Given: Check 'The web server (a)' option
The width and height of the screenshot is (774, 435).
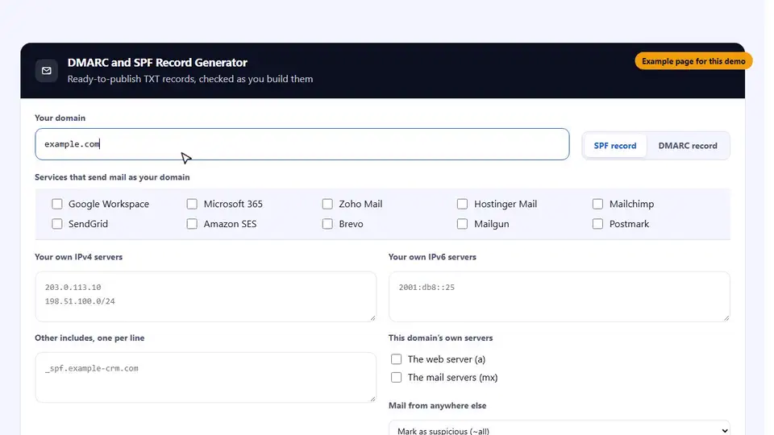Looking at the screenshot, I should [396, 359].
